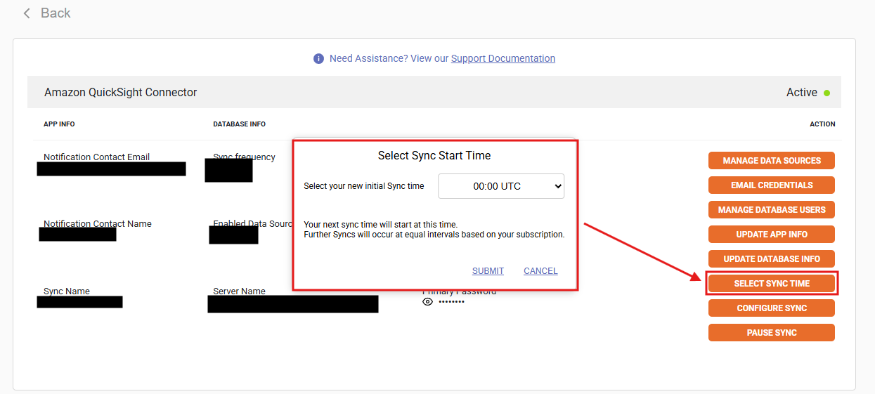Open the Support Documentation link

coord(503,59)
